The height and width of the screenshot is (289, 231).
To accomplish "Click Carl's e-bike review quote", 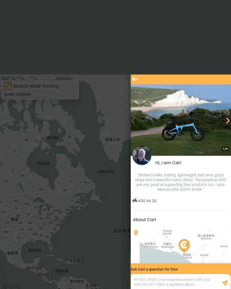I will click(180, 182).
